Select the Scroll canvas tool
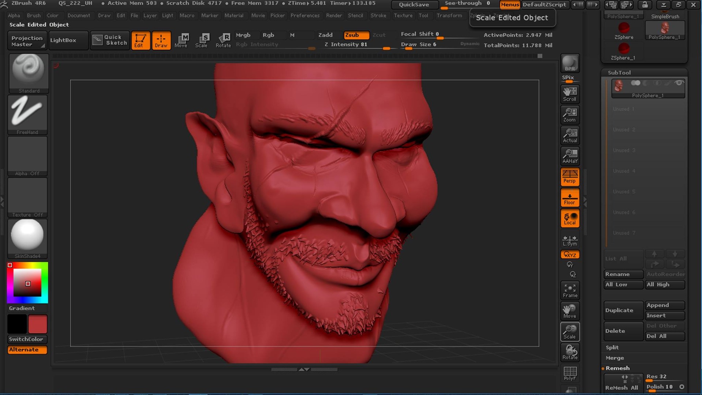This screenshot has width=702, height=395. 570,94
